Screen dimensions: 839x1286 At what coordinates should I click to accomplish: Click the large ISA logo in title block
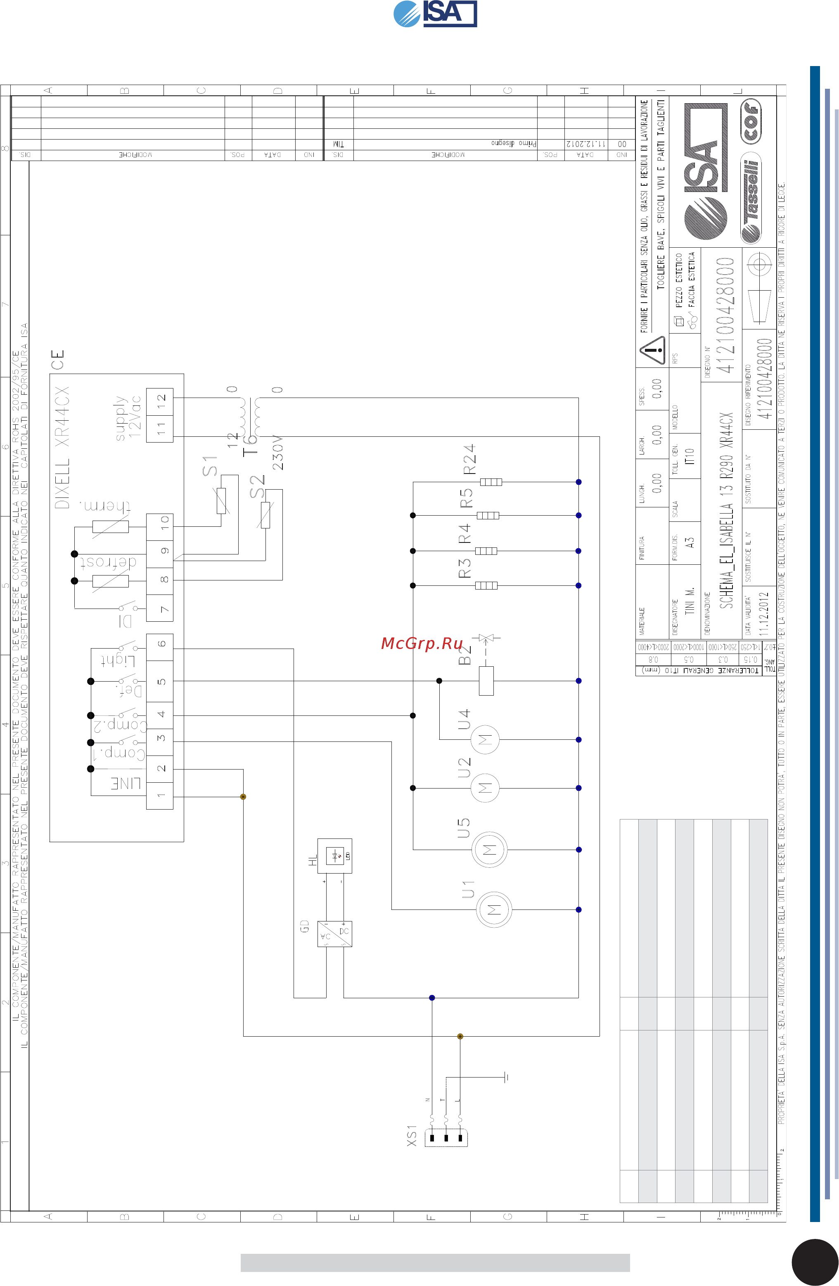click(706, 172)
